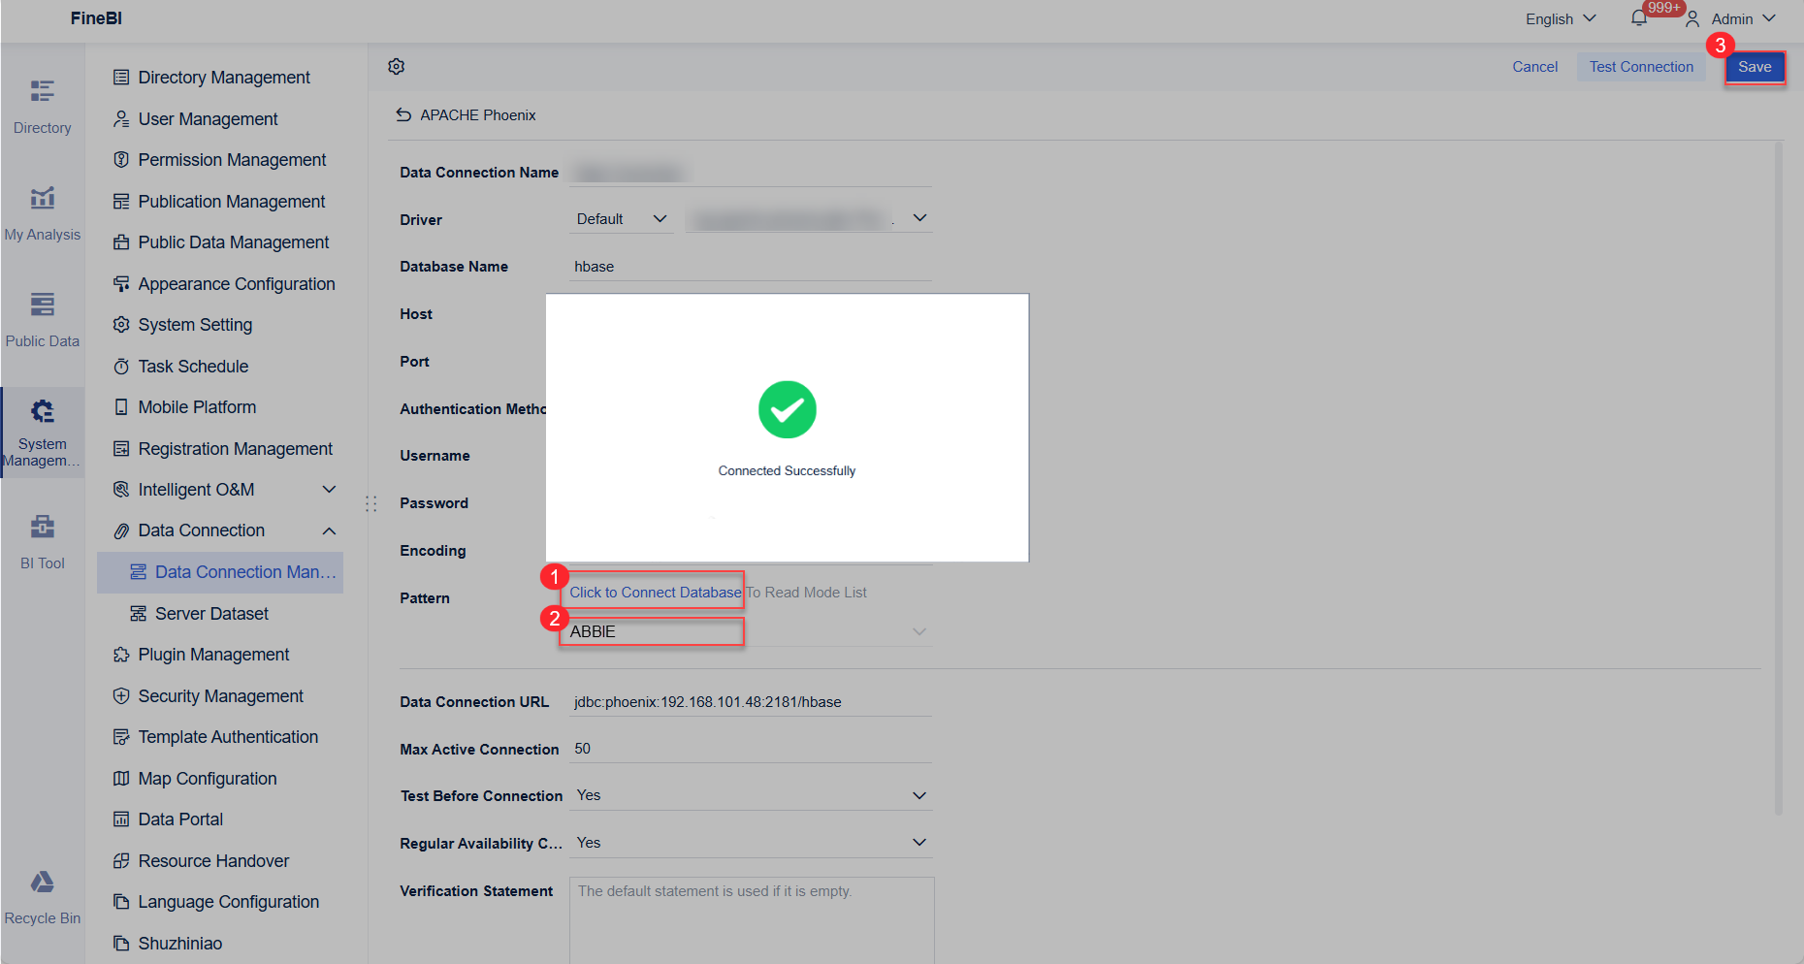
Task: Open the Recycle Bin
Action: click(42, 897)
